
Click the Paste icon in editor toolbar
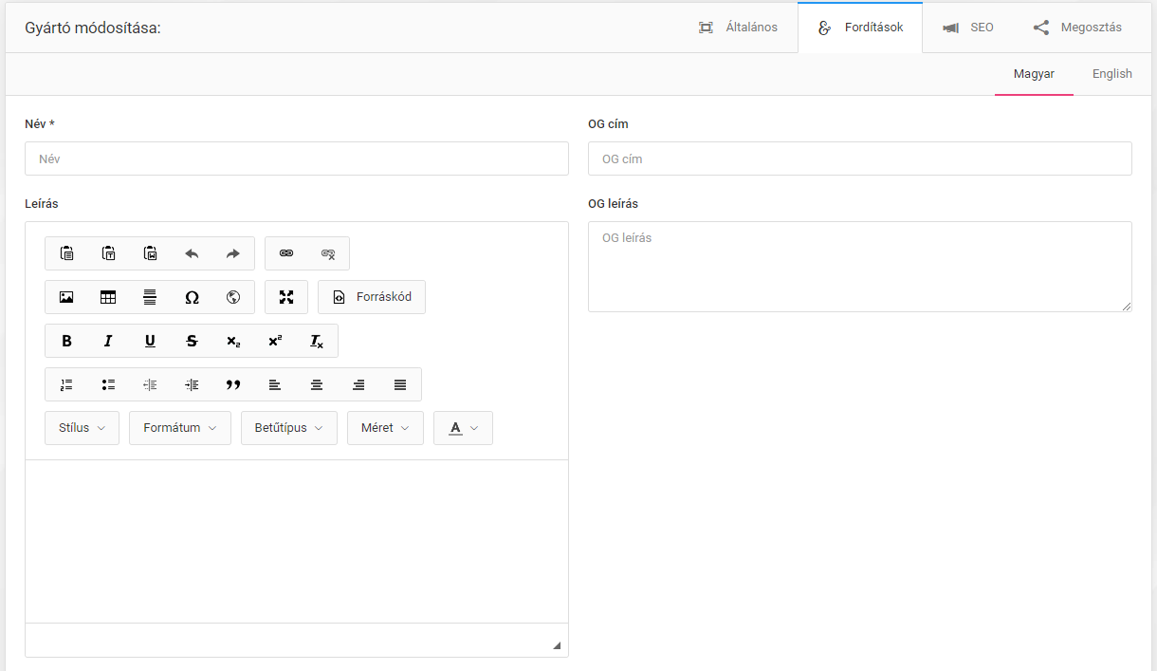(66, 253)
